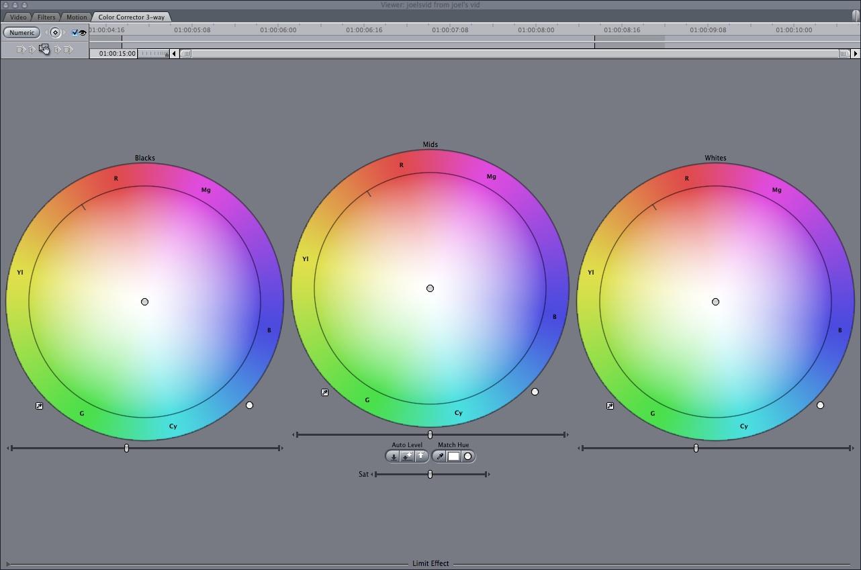Copy filter from first clip back

point(32,50)
